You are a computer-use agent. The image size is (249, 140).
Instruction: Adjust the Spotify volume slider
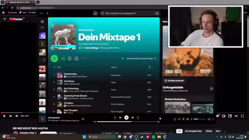point(200,119)
